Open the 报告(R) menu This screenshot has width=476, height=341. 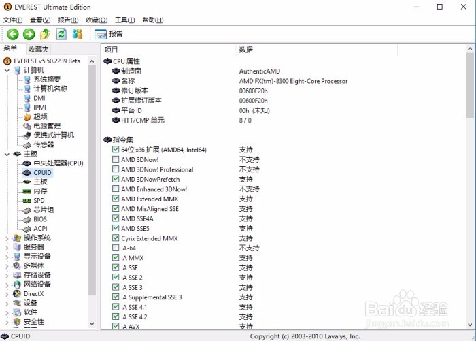[68, 20]
